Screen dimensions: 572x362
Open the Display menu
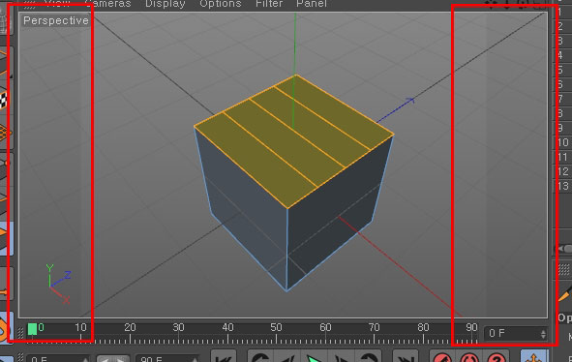tap(166, 4)
